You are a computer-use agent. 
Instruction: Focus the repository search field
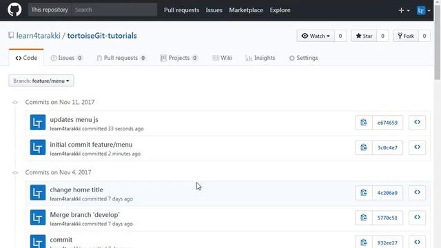[114, 10]
